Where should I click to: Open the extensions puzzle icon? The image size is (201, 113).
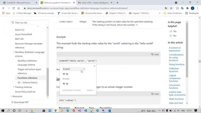tap(187, 8)
